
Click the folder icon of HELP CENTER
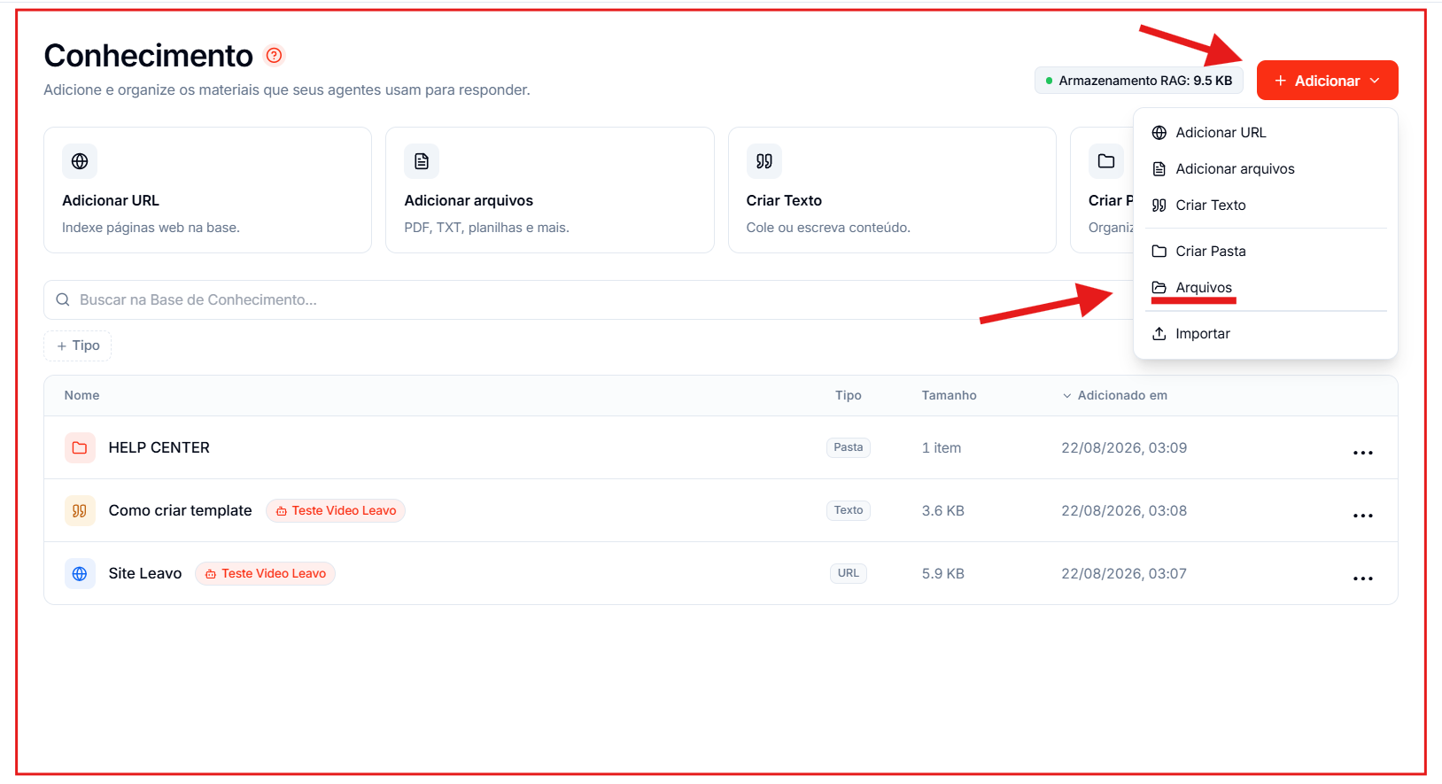[x=80, y=447]
